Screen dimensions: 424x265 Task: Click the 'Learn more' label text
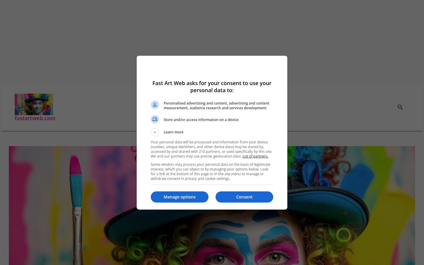pos(173,132)
